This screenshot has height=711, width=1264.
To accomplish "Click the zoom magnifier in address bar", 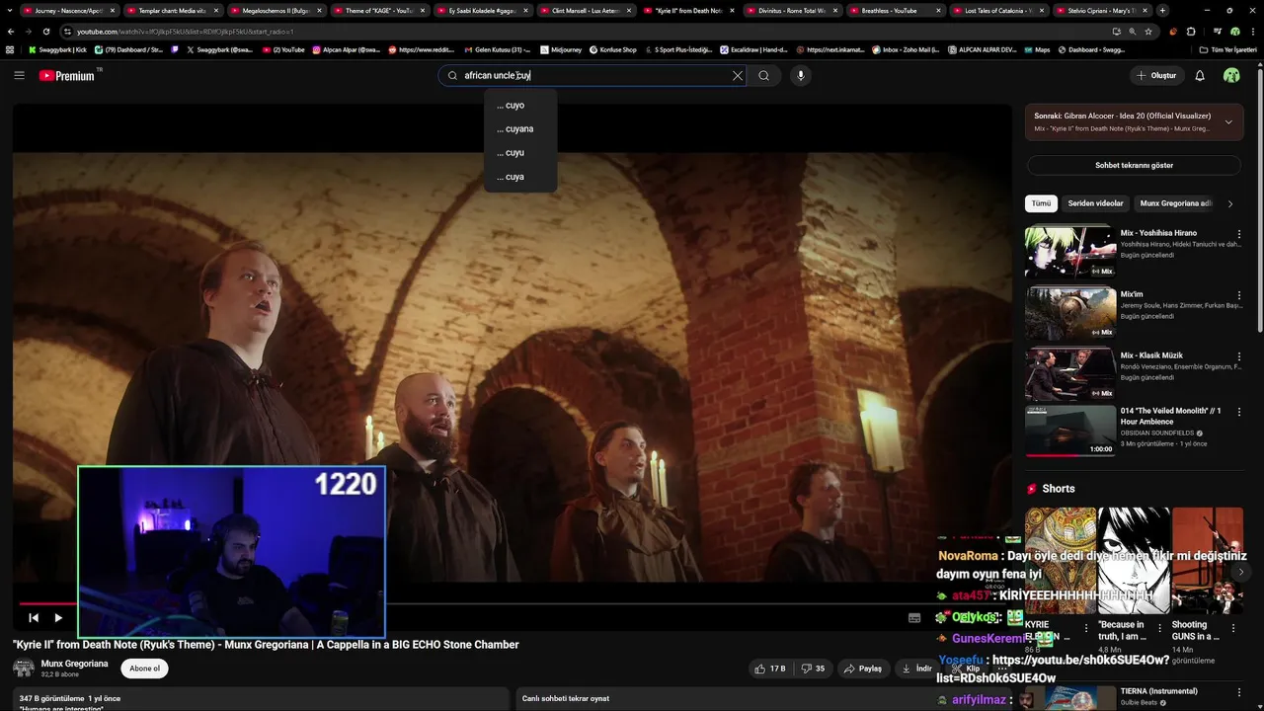I will (x=1132, y=32).
